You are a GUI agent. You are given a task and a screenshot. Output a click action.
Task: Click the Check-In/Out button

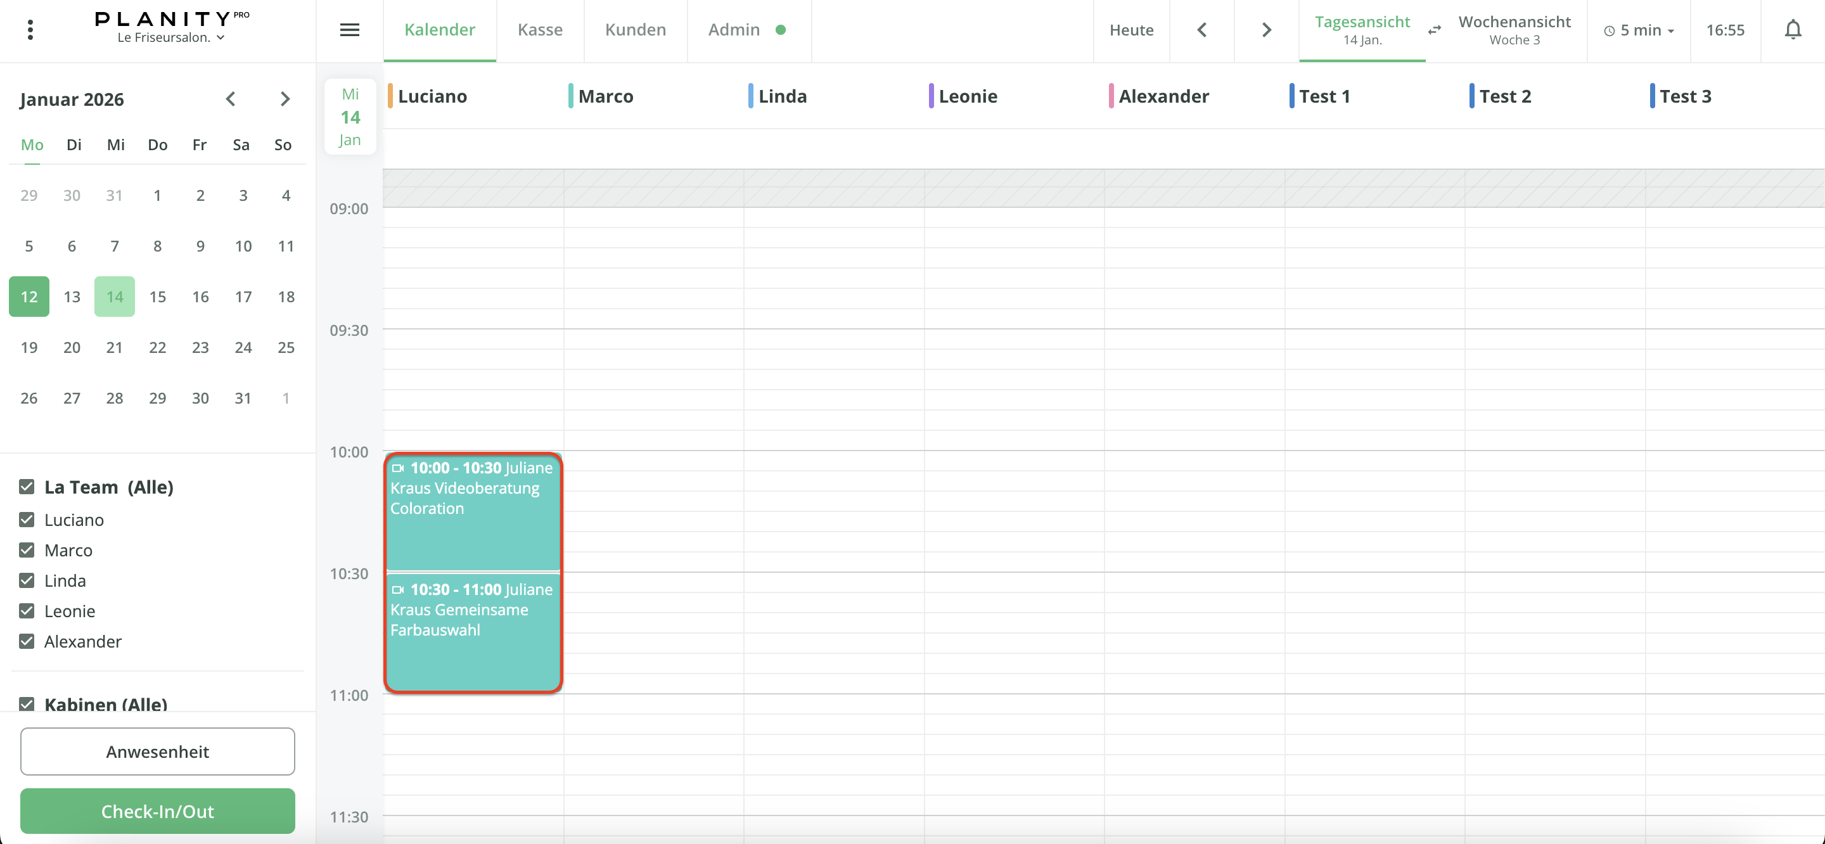point(157,810)
